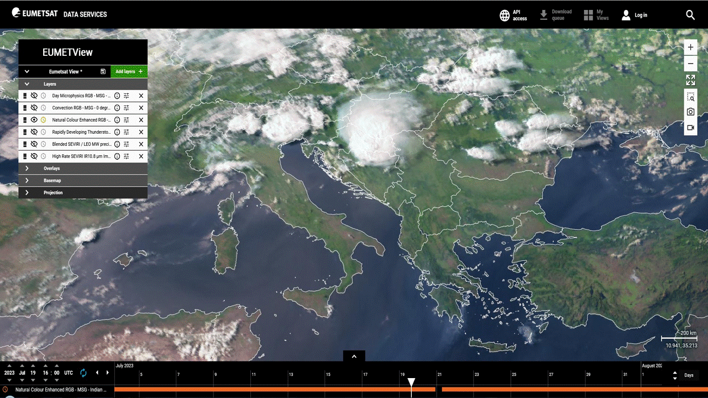
Task: Select the Rapidly Developing Thunderstorms layer name
Action: (82, 132)
